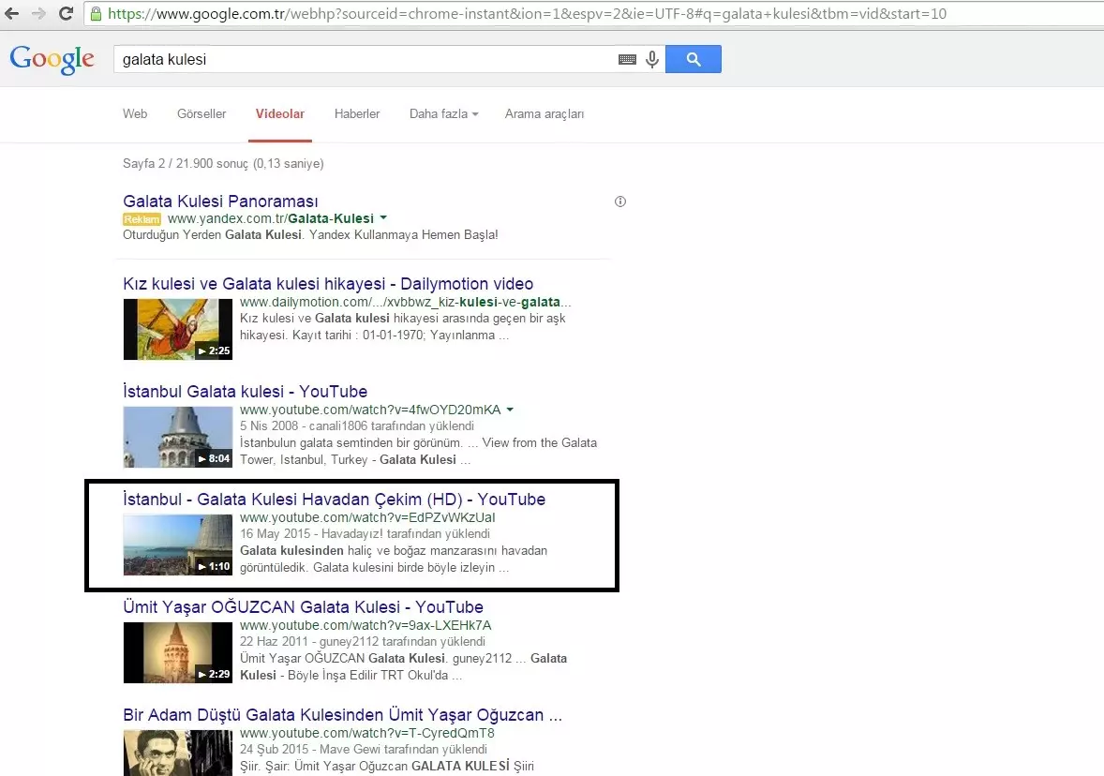Click the Google logo
1104x776 pixels.
[x=52, y=59]
